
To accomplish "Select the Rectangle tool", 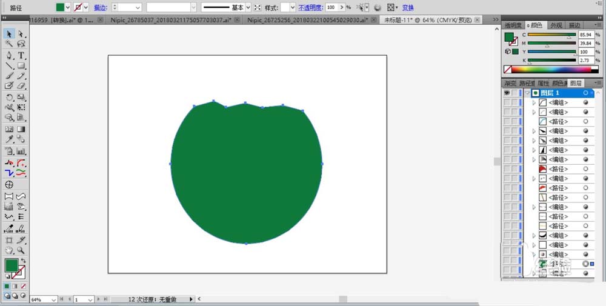I will pyautogui.click(x=21, y=65).
